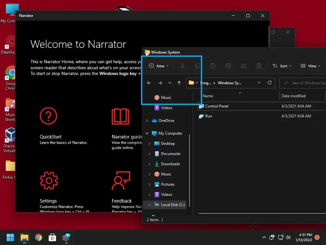The width and height of the screenshot is (326, 245).
Task: Launch Google Chrome from the taskbar
Action: [x=39, y=237]
